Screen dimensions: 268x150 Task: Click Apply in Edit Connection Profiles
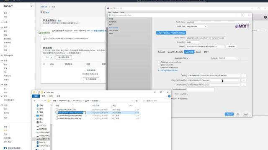pos(246,114)
